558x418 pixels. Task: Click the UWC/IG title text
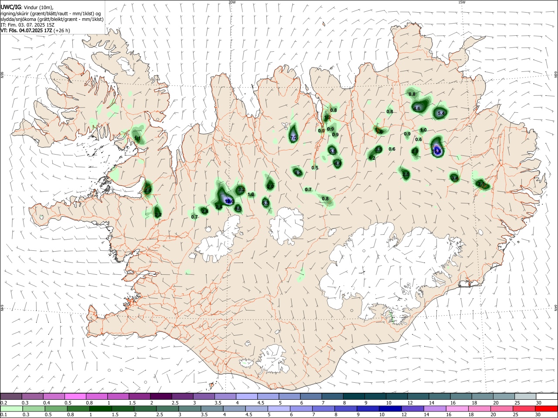click(10, 7)
